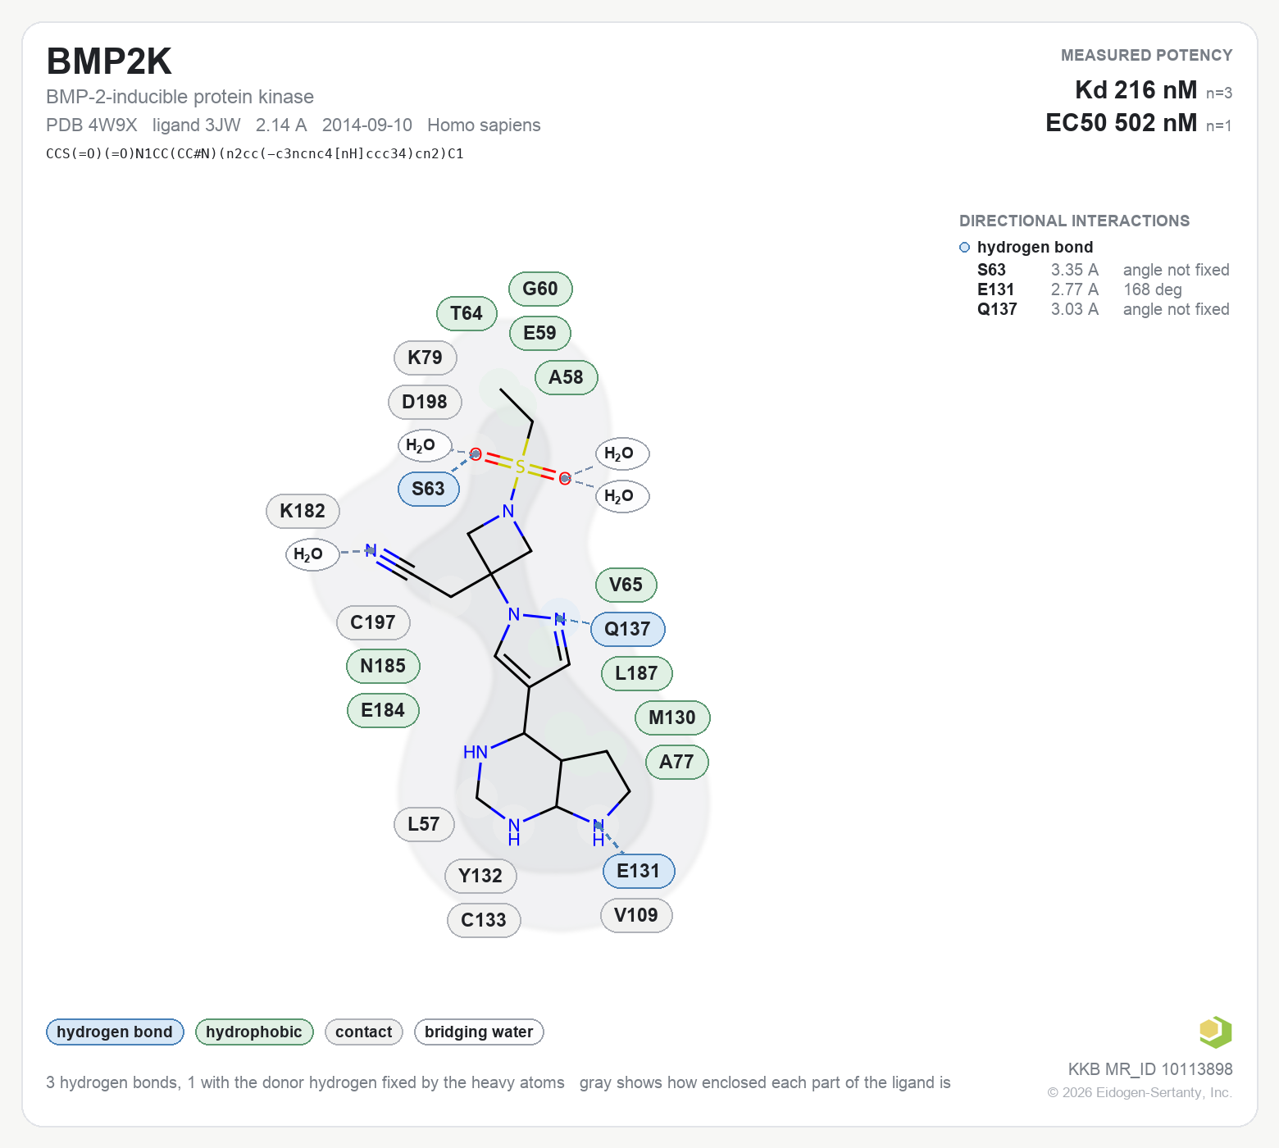Click the 'KKB MR_ID 10113898' identifier text
The height and width of the screenshot is (1148, 1279).
(x=1150, y=1069)
